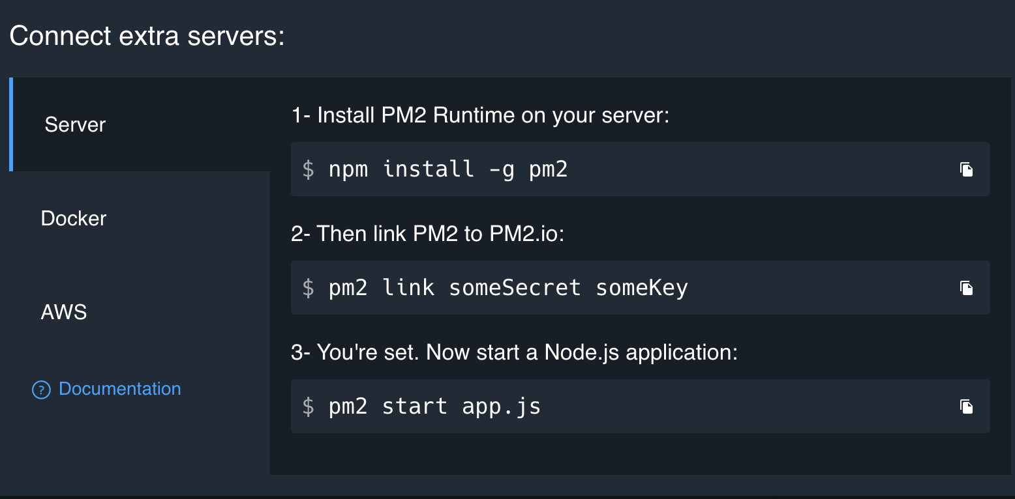Open the Documentation link
The image size is (1015, 499).
click(x=120, y=389)
